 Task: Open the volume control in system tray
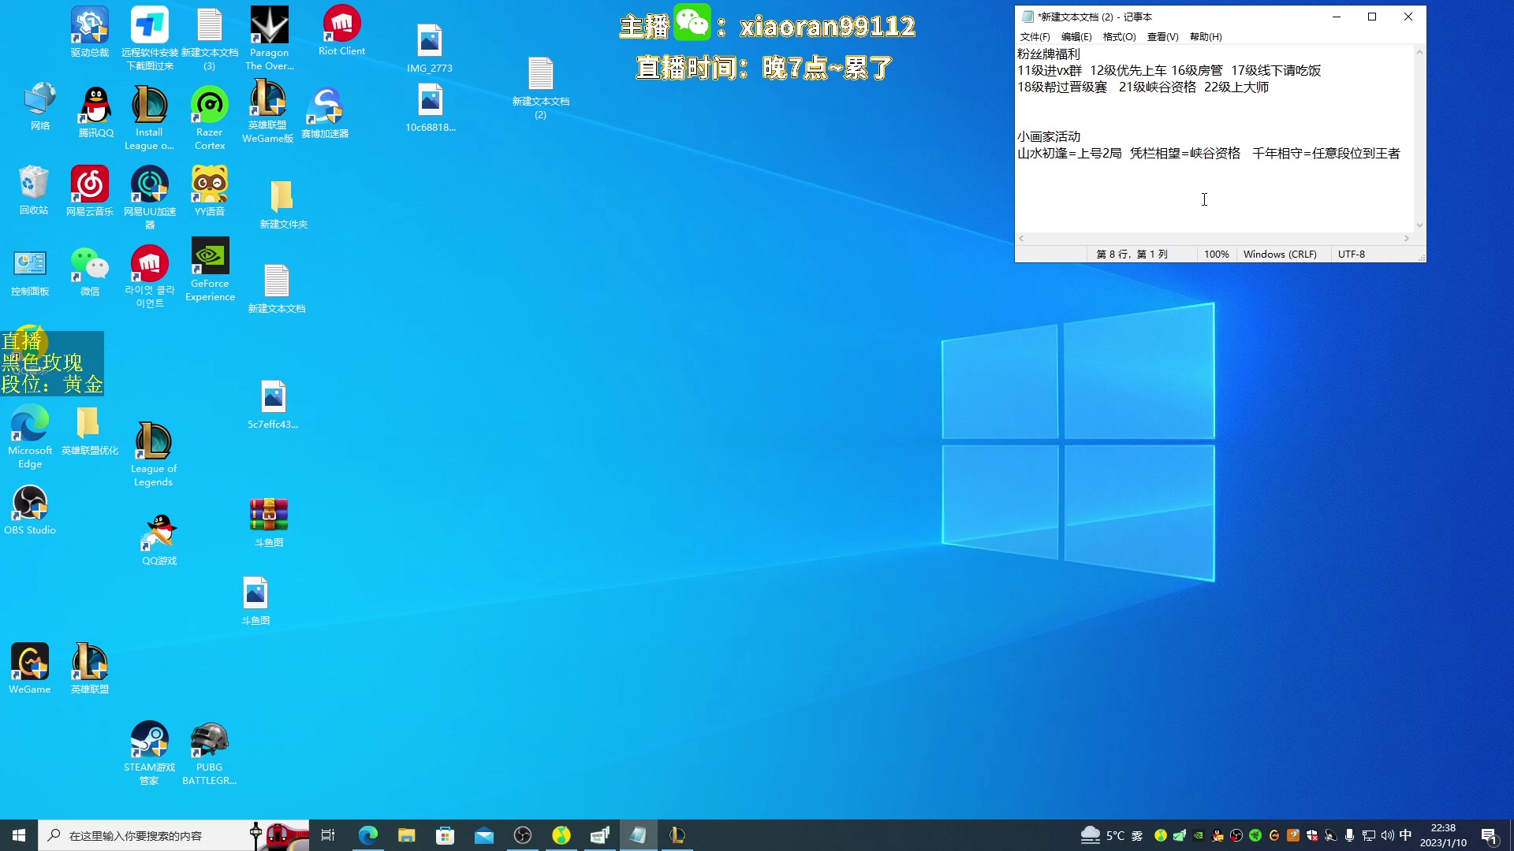tap(1387, 835)
